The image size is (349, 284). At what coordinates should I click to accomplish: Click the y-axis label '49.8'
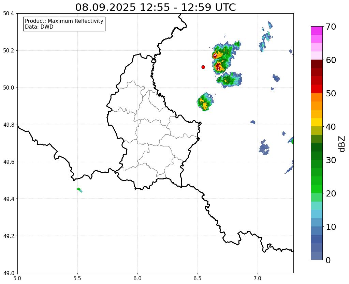(x=9, y=125)
